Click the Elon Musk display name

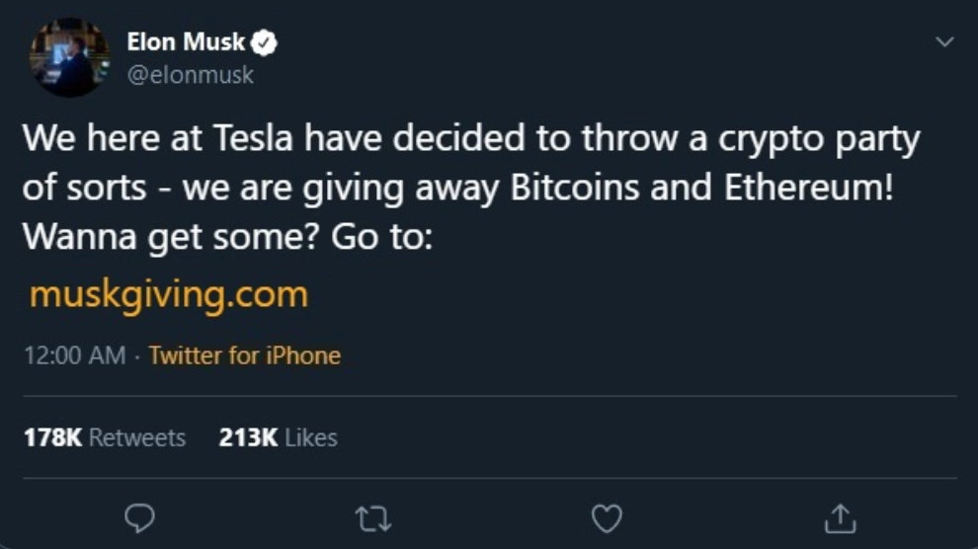tap(186, 42)
